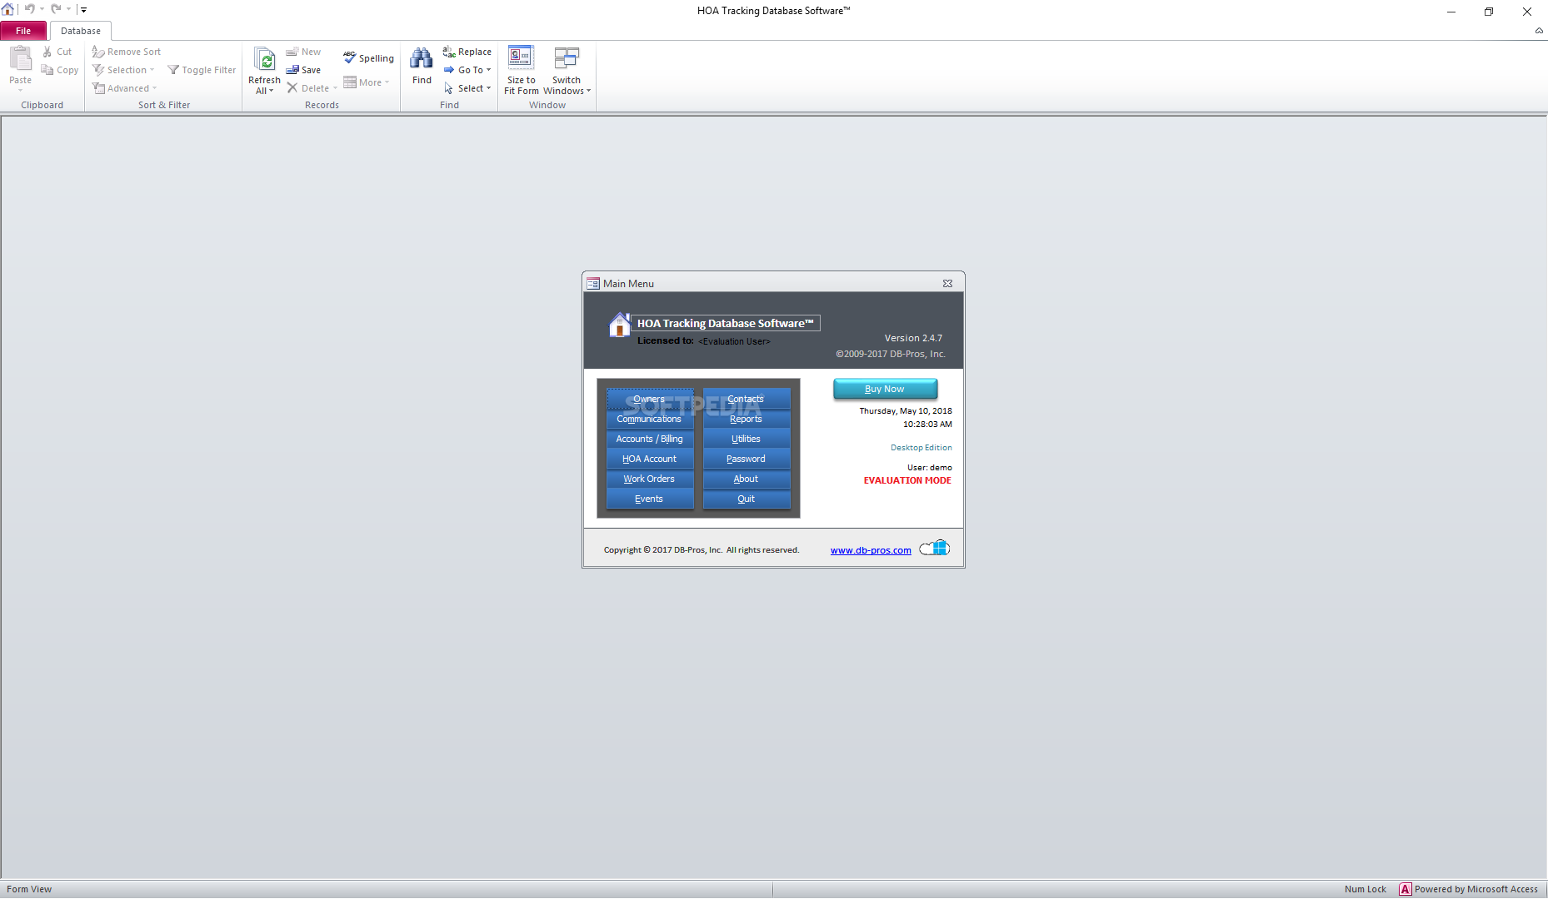Open Utilities from the Main Menu

click(x=746, y=439)
